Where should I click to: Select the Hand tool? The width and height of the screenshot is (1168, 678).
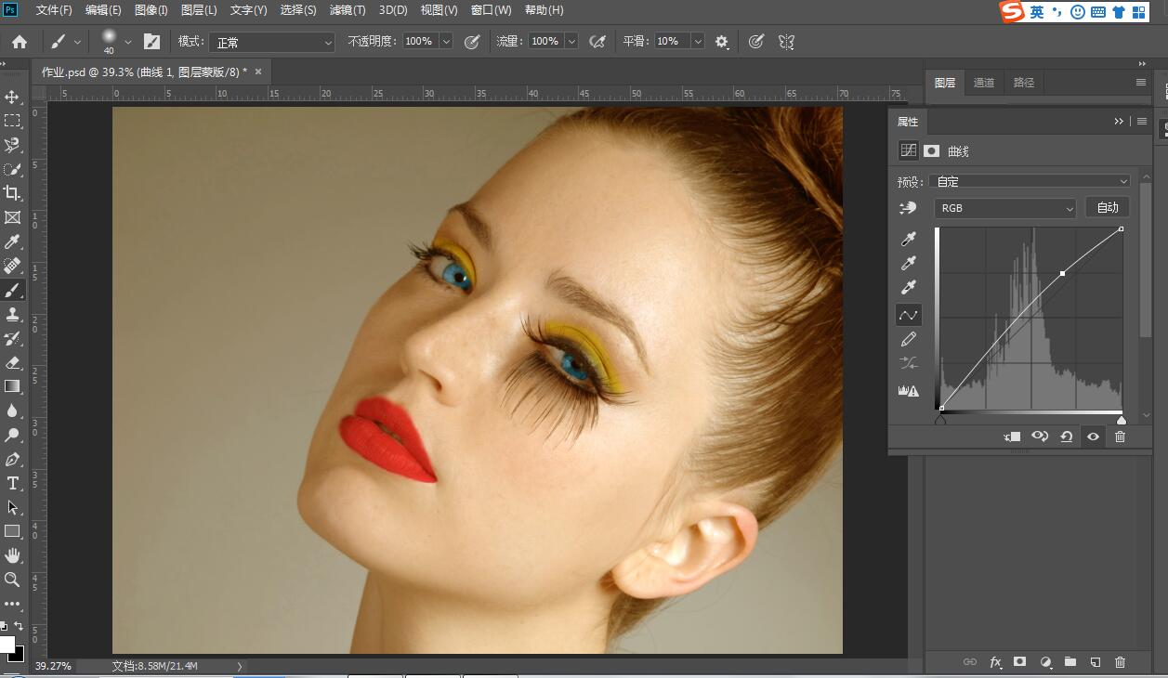click(x=12, y=555)
